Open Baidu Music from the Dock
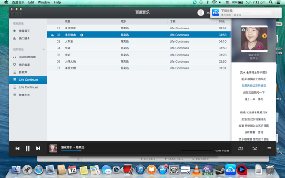Screen dimensions: 285x178 click(x=230, y=170)
